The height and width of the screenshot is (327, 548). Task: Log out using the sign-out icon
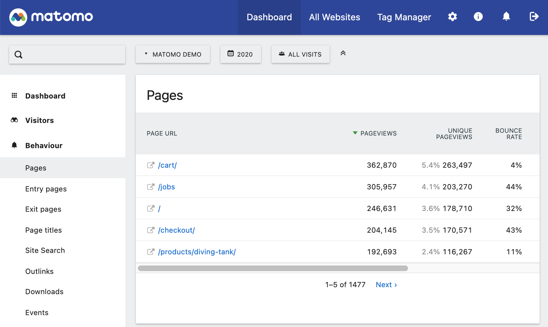point(534,16)
